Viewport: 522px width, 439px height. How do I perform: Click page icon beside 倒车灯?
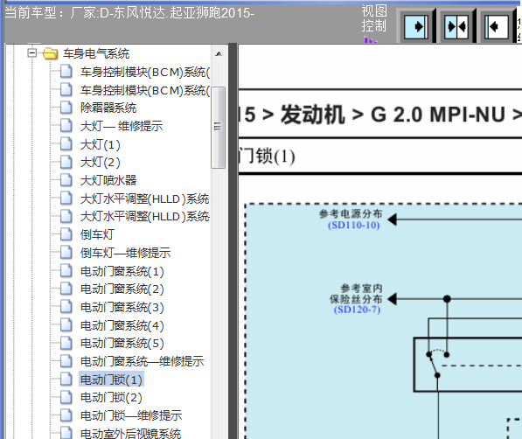pos(66,234)
